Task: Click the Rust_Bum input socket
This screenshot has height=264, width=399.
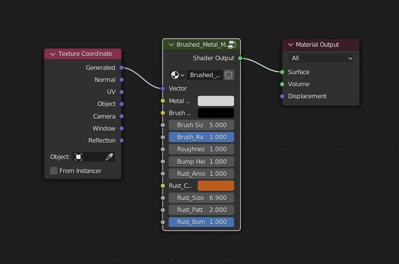Action: click(x=163, y=222)
